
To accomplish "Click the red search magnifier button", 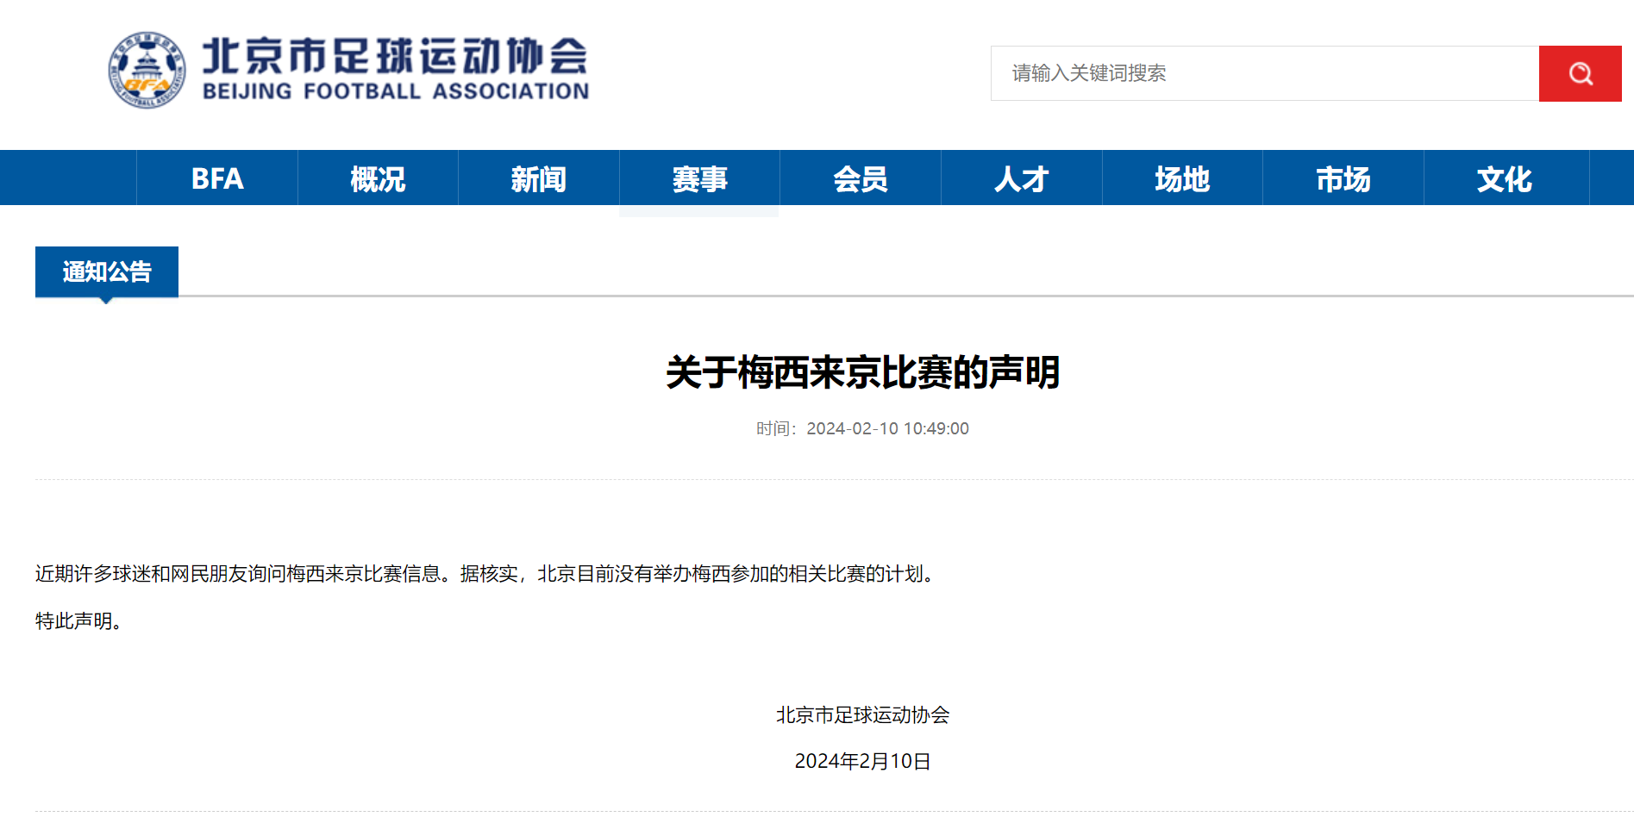I will pyautogui.click(x=1580, y=73).
